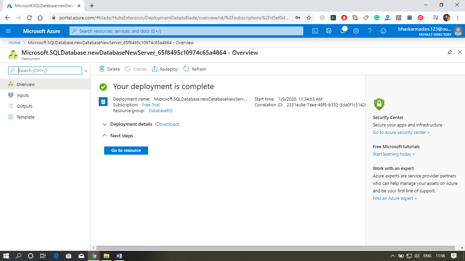Viewport: 465px width, 261px height.
Task: Open the Azure Help question mark icon
Action: [x=370, y=31]
